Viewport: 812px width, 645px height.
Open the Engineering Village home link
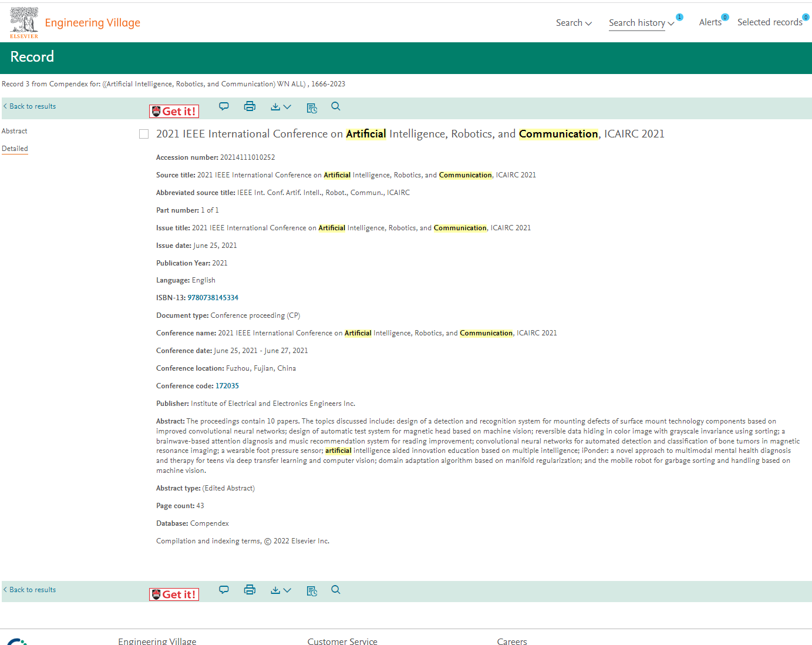point(92,22)
